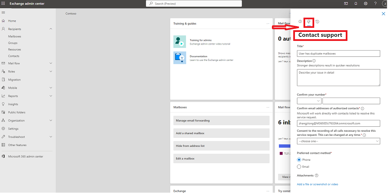The height and width of the screenshot is (193, 388).
Task: Collapse the left navigation hamburger menu
Action: [3, 12]
